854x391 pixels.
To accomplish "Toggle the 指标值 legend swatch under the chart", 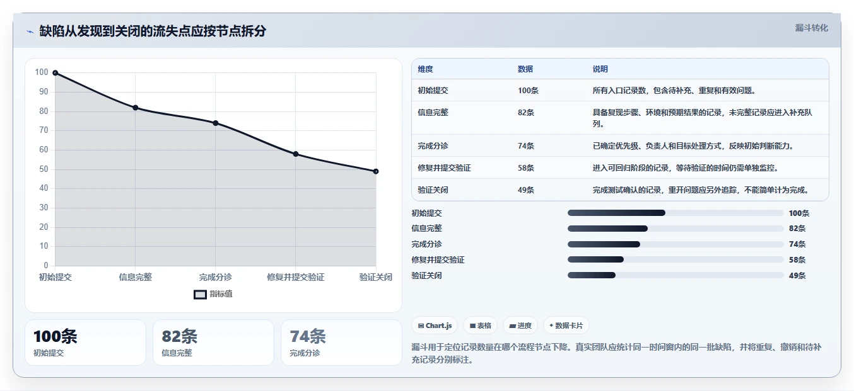I will (200, 294).
